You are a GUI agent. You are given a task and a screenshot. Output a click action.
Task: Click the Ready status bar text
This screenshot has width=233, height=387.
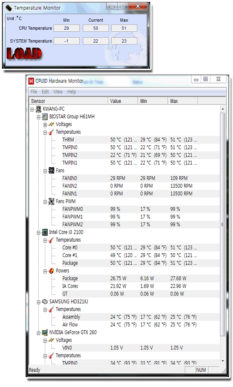[34, 370]
